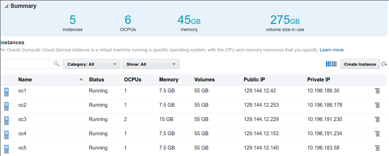
Task: Sort by the Name column arrow
Action: pyautogui.click(x=81, y=80)
